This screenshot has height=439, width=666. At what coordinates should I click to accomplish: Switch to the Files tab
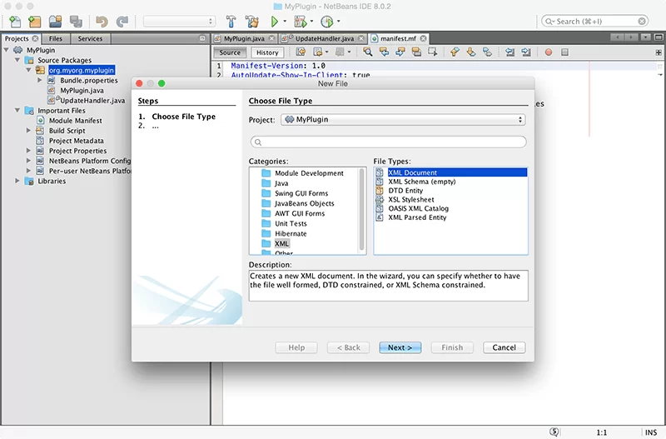[x=55, y=38]
